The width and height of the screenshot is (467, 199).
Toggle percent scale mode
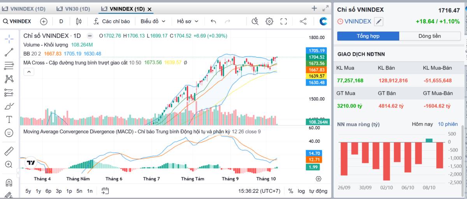point(291,191)
